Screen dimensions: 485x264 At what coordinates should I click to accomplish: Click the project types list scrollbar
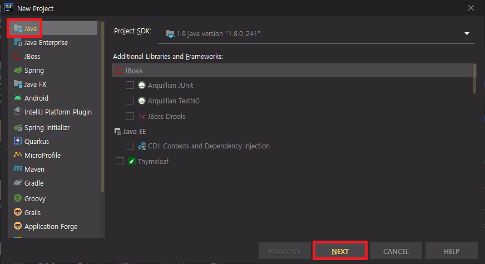coord(102,107)
